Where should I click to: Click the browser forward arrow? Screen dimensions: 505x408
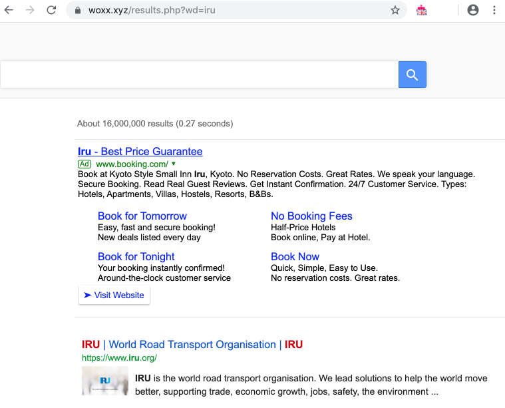(29, 10)
